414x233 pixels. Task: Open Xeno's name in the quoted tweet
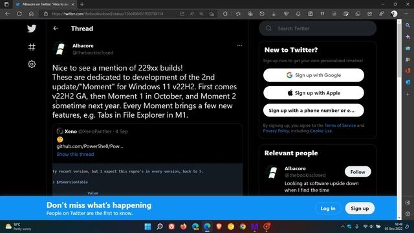click(71, 131)
